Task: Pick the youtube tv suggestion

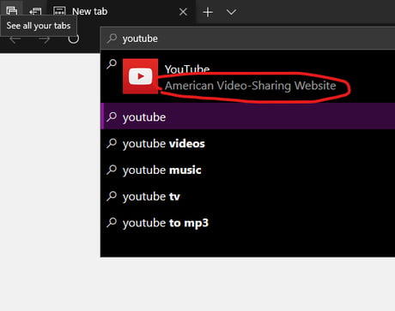Action: click(x=247, y=196)
